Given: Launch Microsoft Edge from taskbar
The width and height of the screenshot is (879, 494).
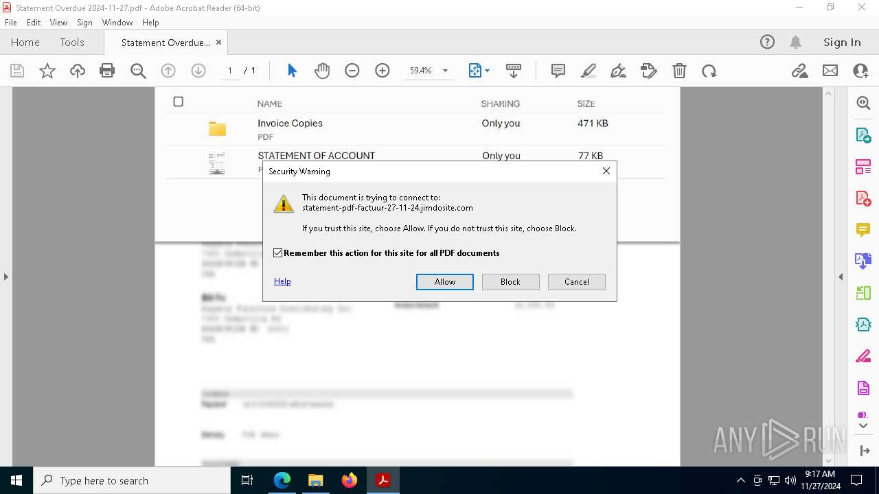Looking at the screenshot, I should click(x=282, y=480).
